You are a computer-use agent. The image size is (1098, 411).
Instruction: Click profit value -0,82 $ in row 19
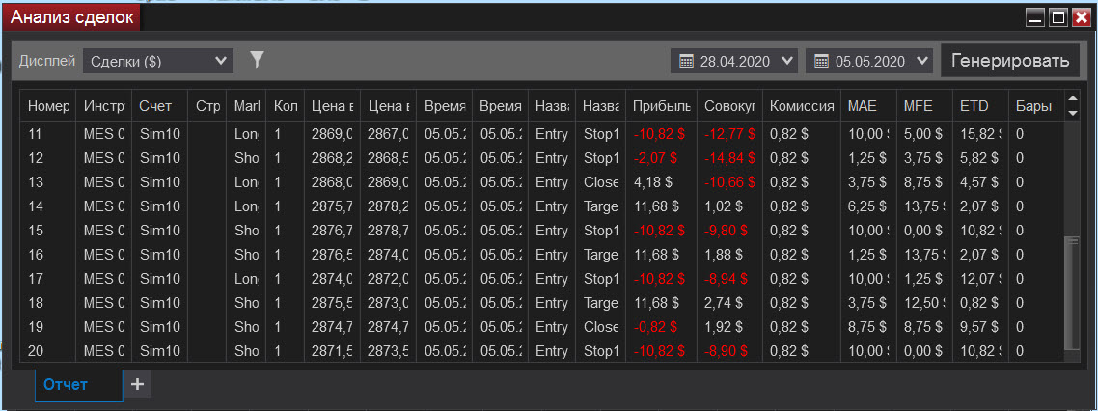pyautogui.click(x=655, y=326)
